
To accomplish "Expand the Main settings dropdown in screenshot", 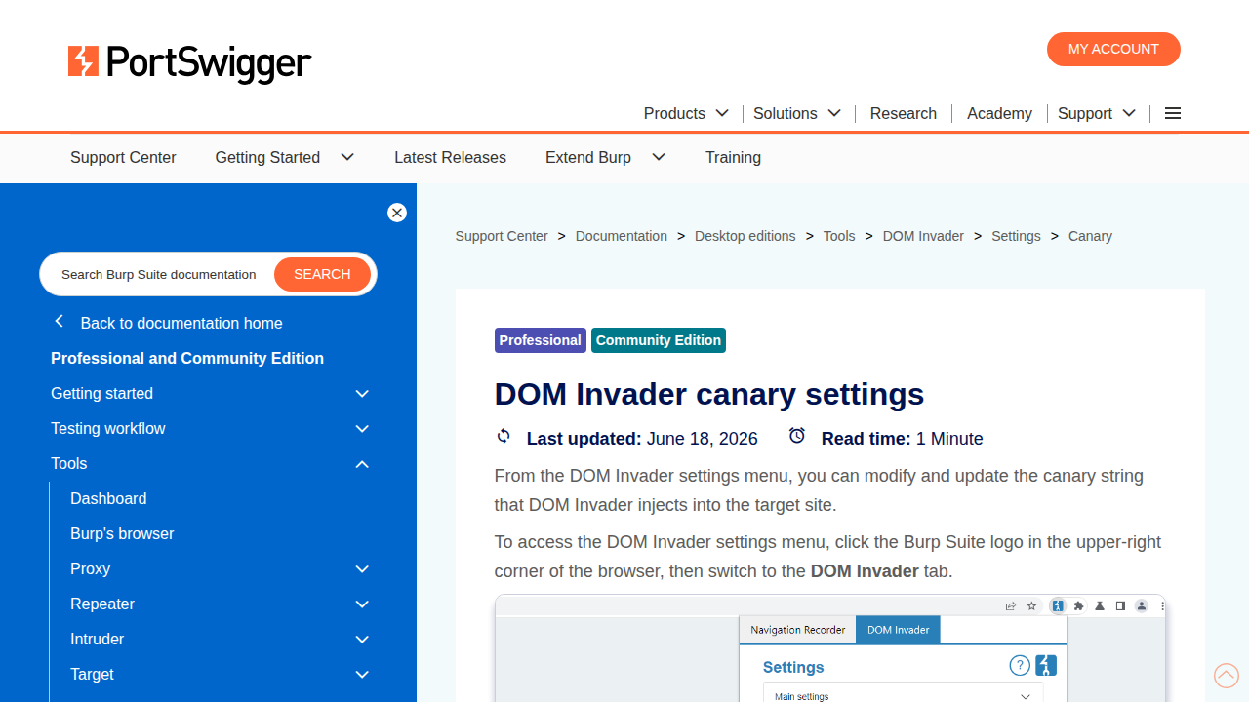I will [x=903, y=695].
